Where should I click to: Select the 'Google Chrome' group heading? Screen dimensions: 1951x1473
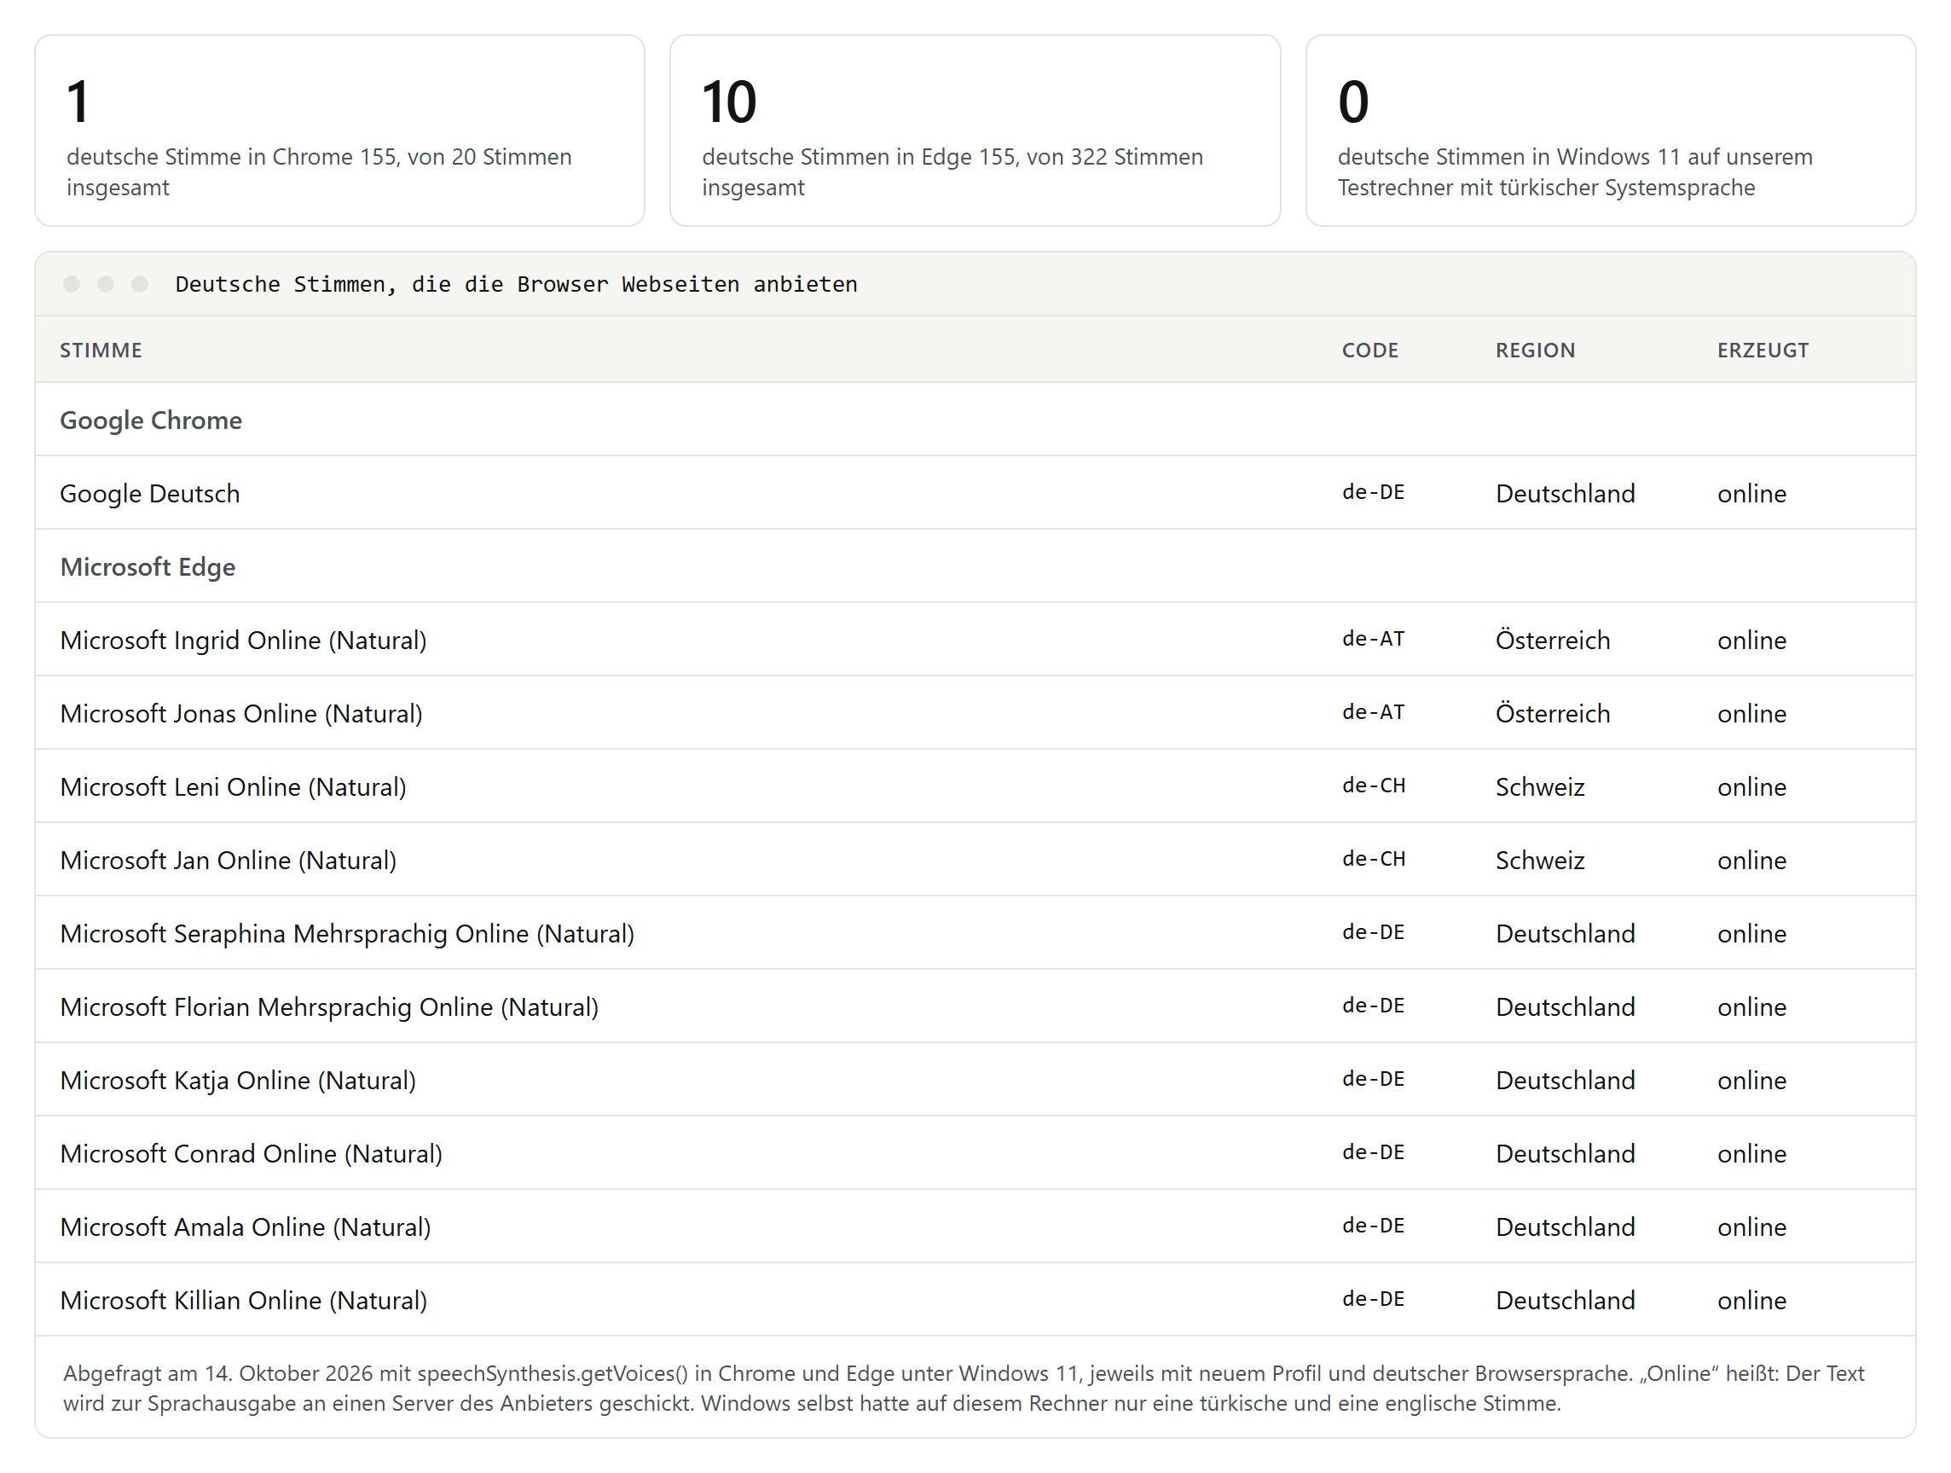(151, 420)
